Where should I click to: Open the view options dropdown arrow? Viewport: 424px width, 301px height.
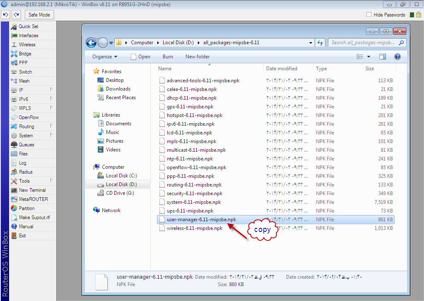369,57
